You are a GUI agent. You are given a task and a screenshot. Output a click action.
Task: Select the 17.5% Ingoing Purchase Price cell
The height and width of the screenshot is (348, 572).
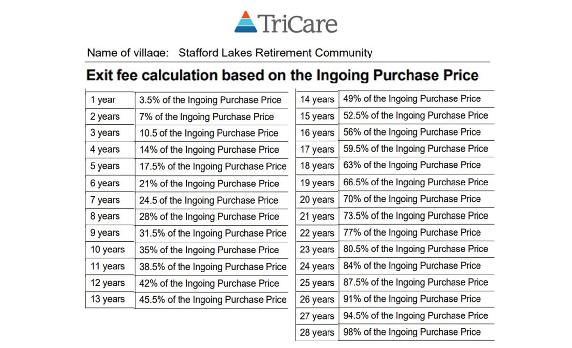(213, 166)
